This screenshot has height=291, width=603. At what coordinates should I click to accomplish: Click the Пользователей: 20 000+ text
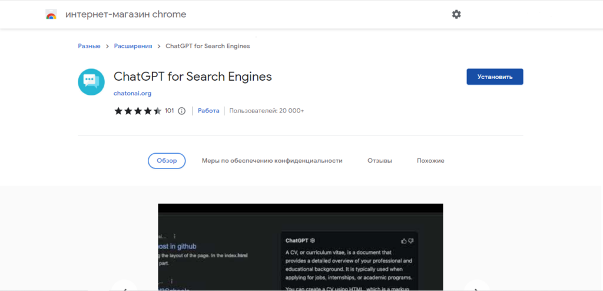click(267, 111)
